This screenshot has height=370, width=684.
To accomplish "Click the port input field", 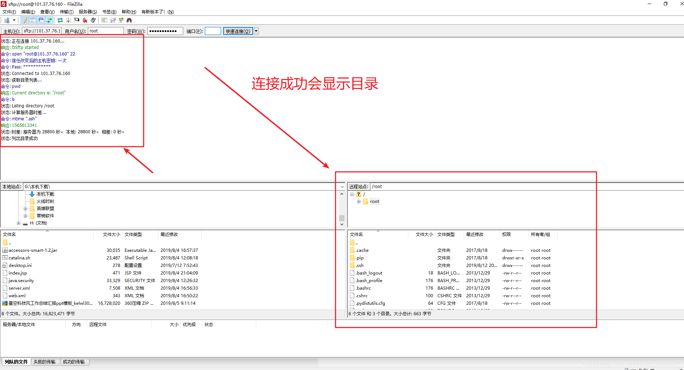I will (x=213, y=31).
